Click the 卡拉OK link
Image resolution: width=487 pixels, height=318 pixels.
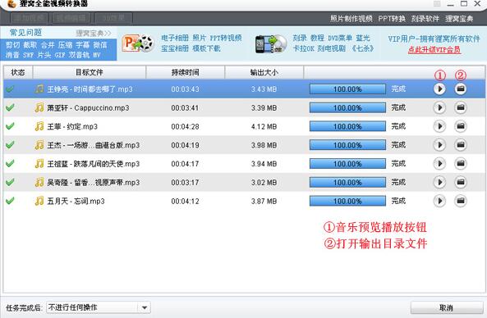(x=304, y=48)
